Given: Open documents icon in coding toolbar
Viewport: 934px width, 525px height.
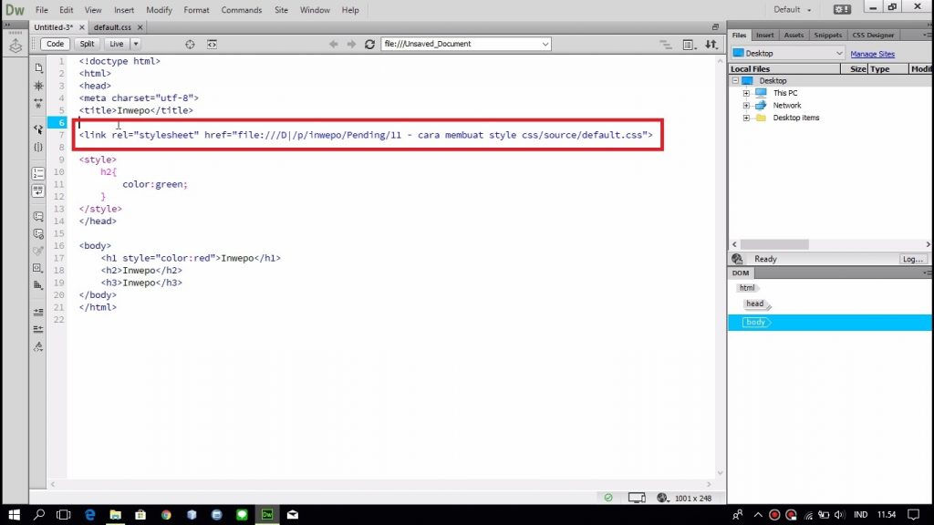Looking at the screenshot, I should [38, 67].
